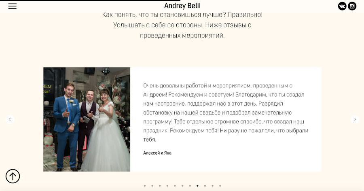Switch to the sixth slide indicator dot
The image size is (364, 191).
pos(182,186)
